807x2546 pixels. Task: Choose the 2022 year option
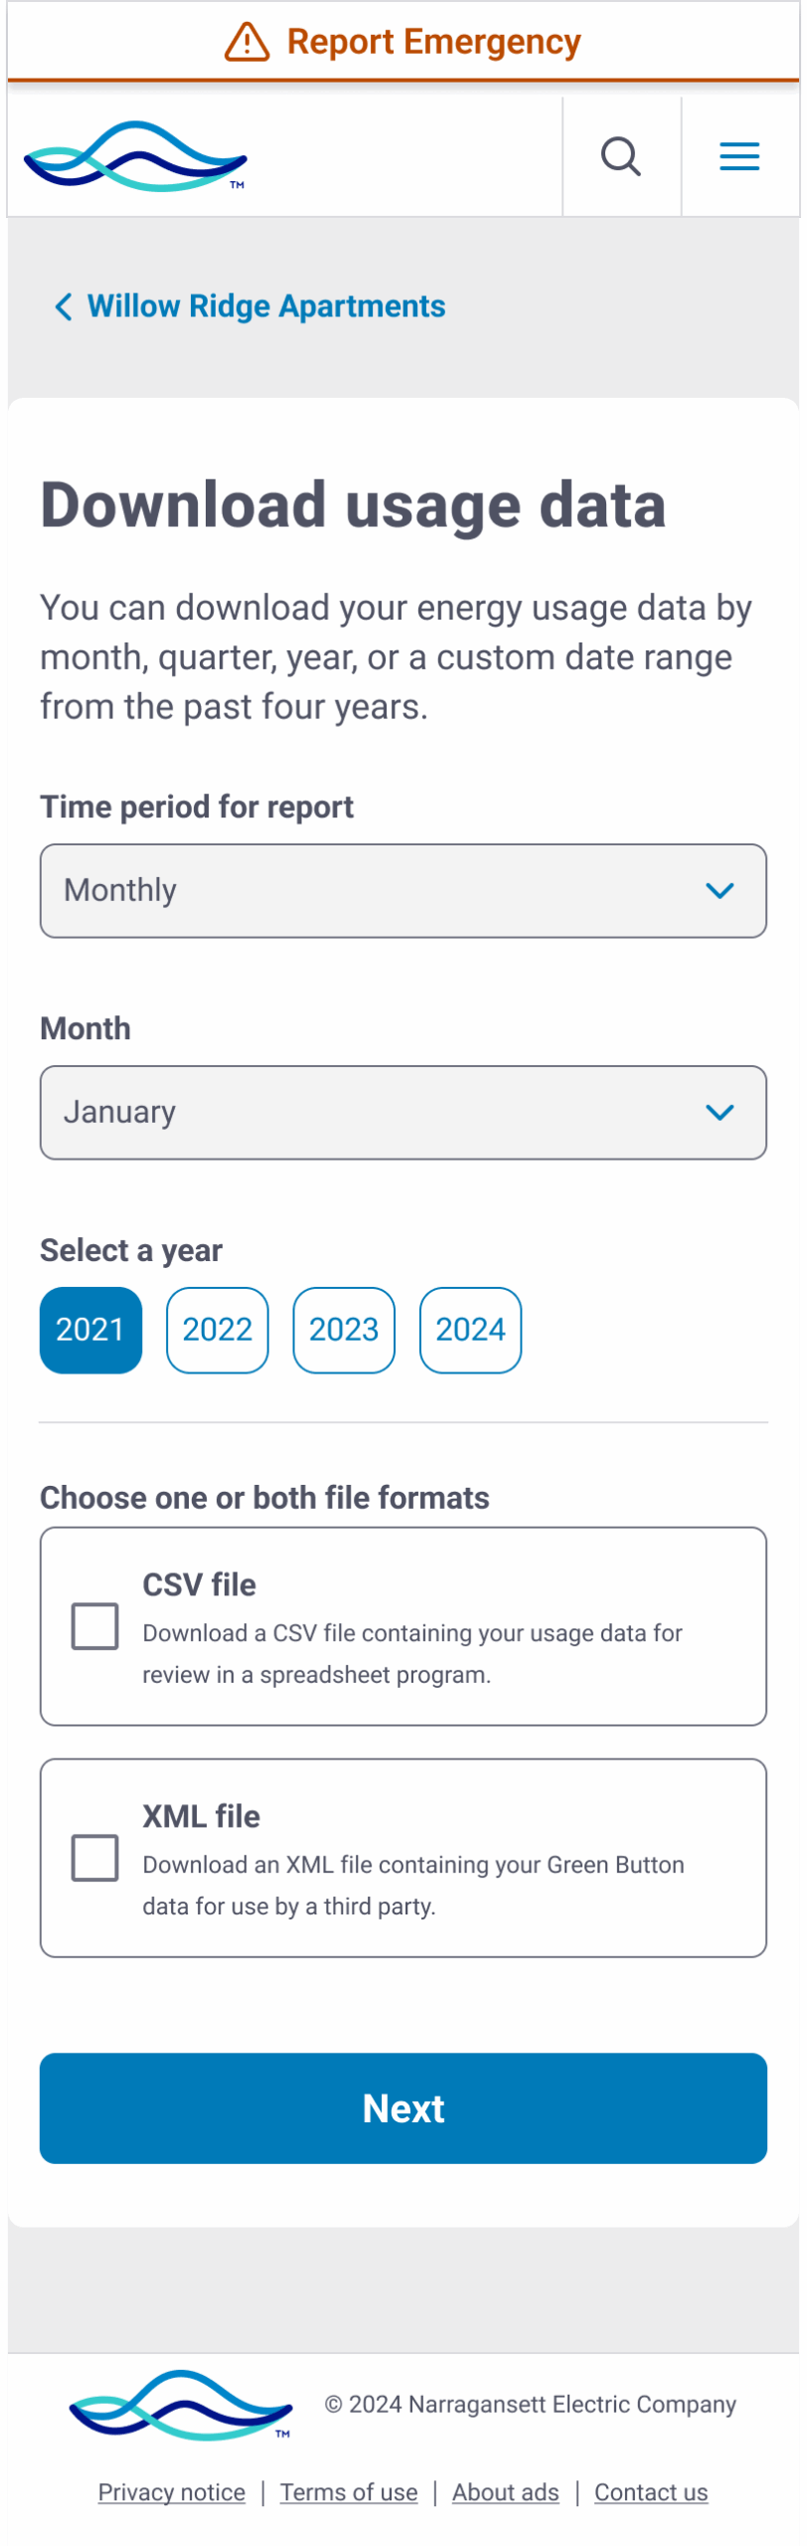[218, 1330]
